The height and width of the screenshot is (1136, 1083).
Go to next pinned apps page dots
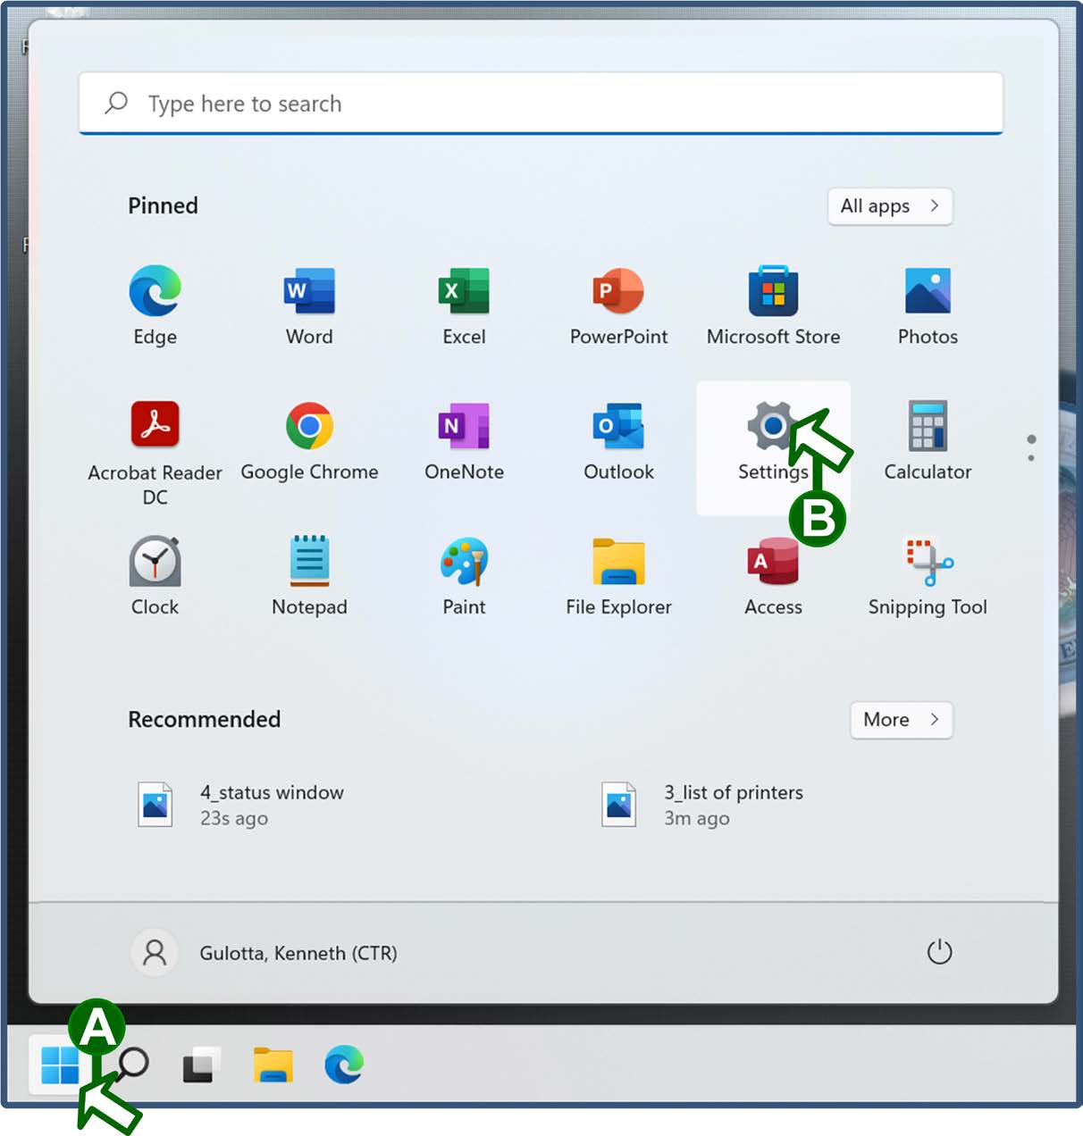tap(1031, 448)
